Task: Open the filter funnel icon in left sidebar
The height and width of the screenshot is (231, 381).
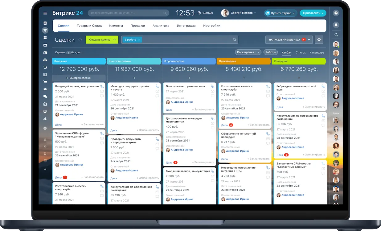Action: 45,31
